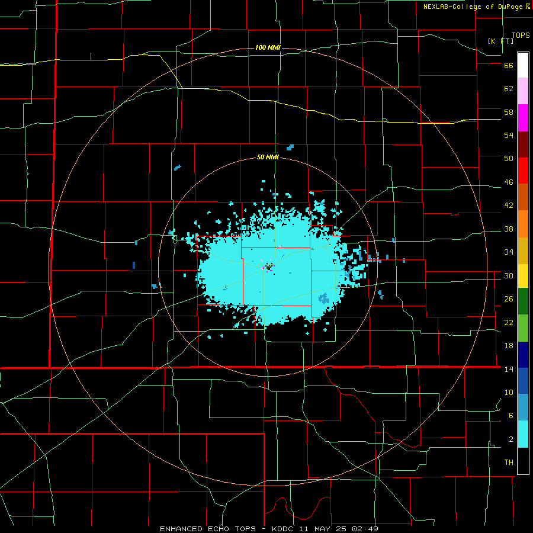Click the yellow 30 kft legend color
The width and height of the screenshot is (533, 533).
(523, 276)
